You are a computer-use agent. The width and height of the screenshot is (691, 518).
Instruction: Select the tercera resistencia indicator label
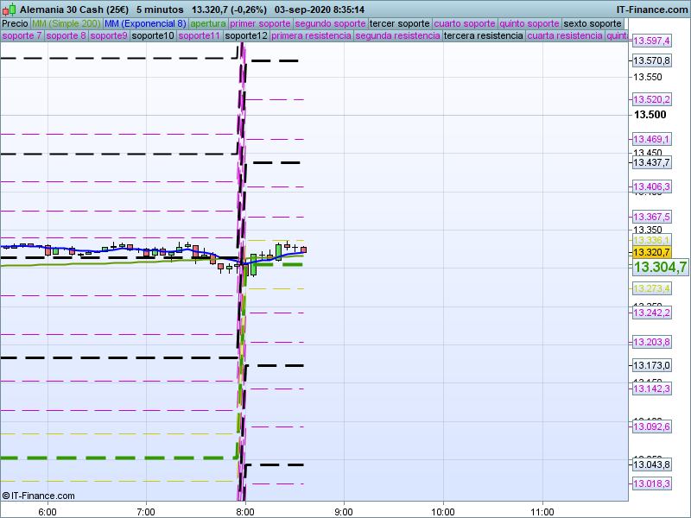tap(482, 36)
